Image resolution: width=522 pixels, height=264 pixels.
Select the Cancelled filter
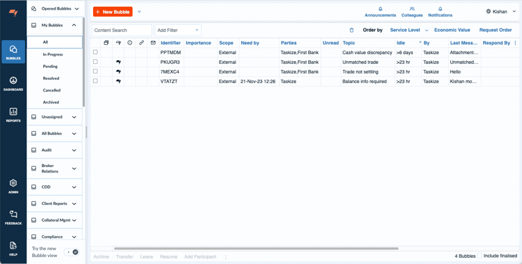(x=51, y=90)
